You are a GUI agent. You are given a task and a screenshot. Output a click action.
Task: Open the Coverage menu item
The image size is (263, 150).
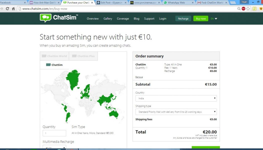point(123,18)
